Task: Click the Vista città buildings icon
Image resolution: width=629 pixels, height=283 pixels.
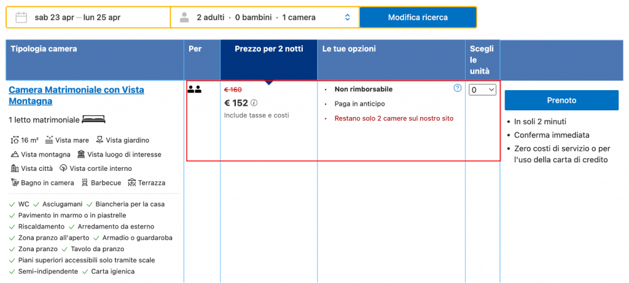Action: [x=15, y=168]
